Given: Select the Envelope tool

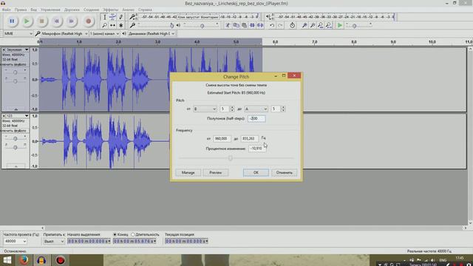Looking at the screenshot, I should [112, 17].
